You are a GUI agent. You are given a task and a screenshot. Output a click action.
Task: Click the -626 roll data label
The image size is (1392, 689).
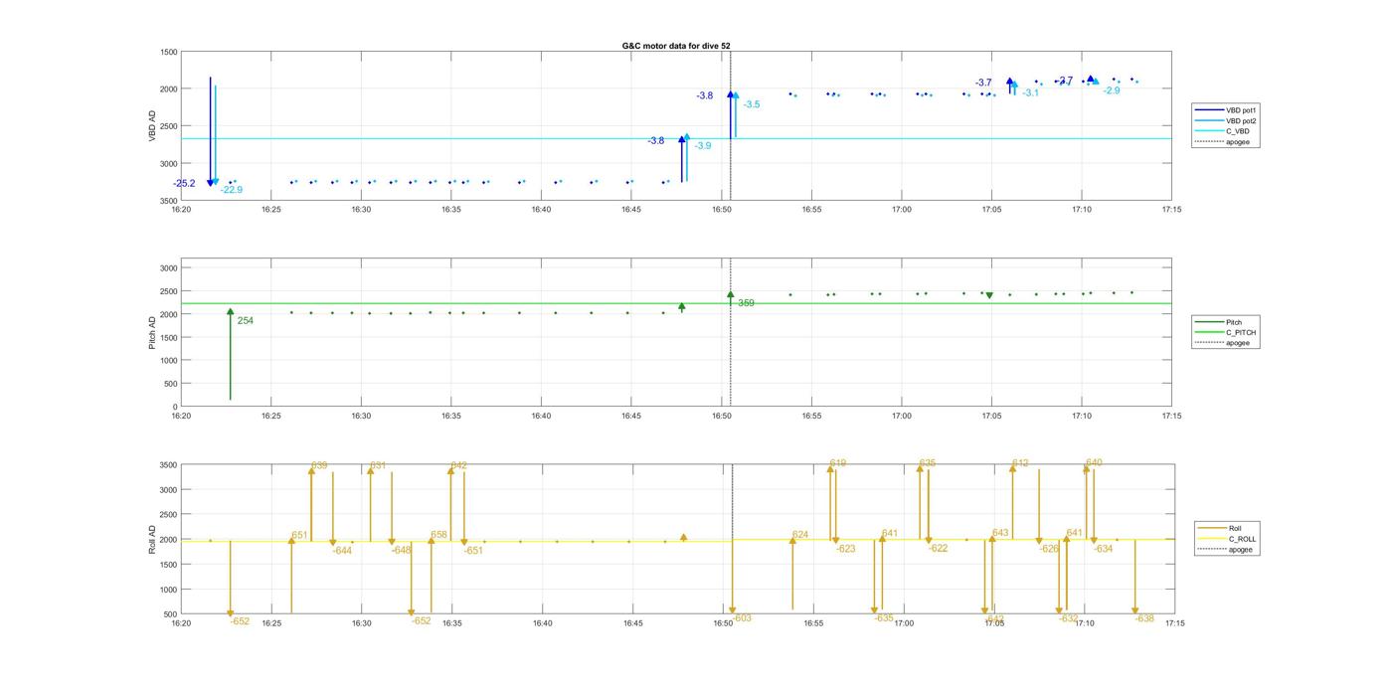click(x=1050, y=549)
